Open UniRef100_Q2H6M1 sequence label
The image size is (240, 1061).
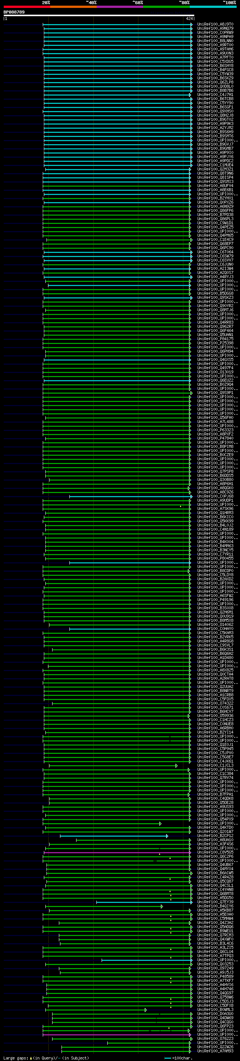coord(215,612)
